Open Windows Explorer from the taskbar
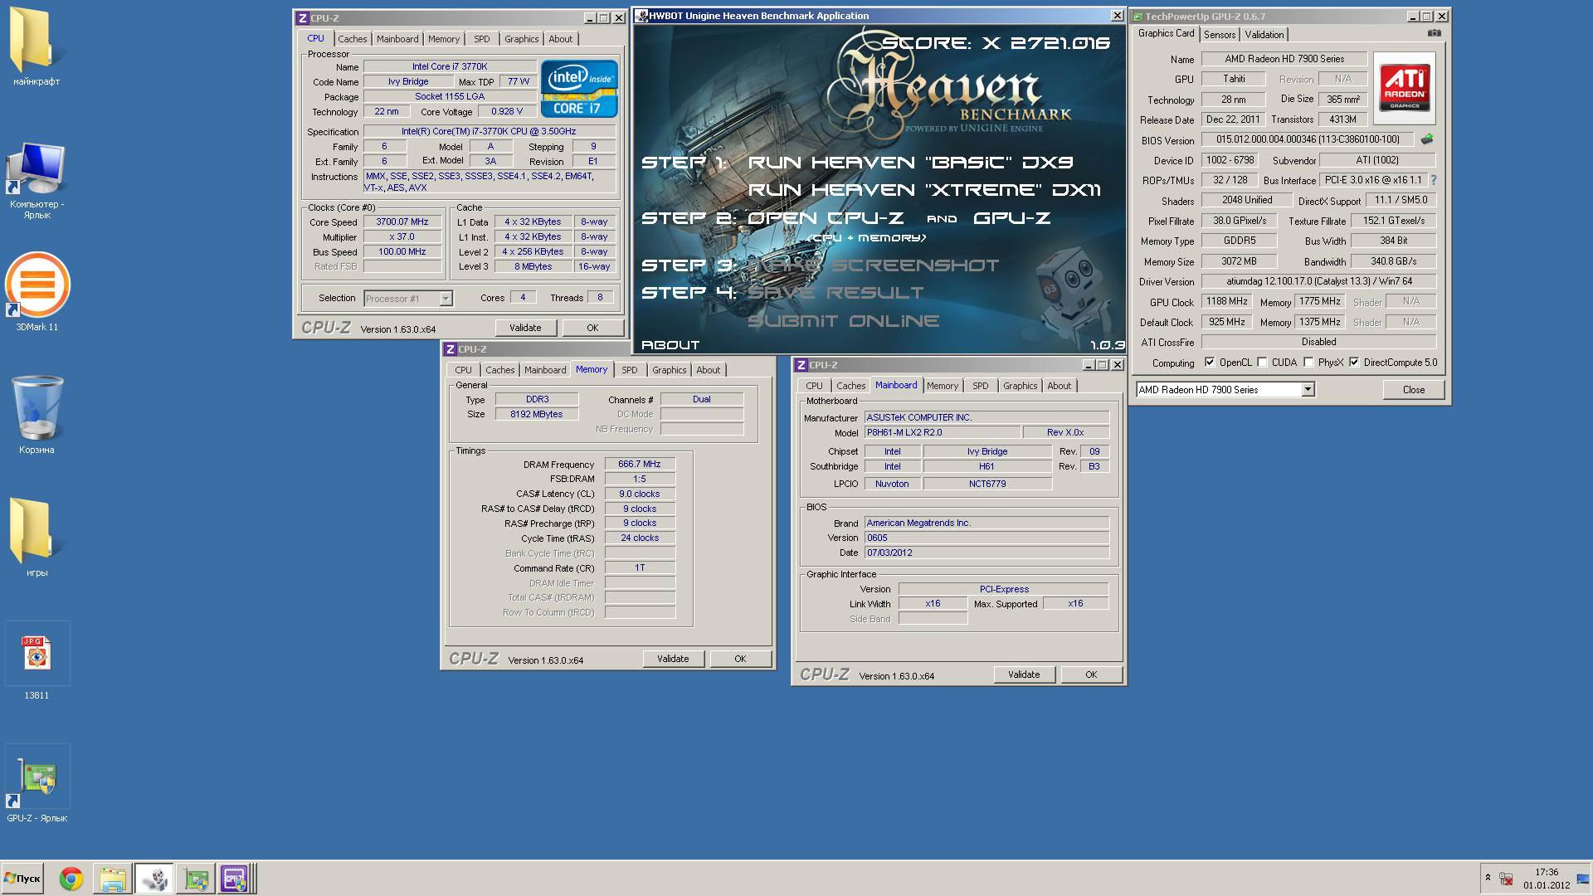This screenshot has height=896, width=1593. click(113, 879)
